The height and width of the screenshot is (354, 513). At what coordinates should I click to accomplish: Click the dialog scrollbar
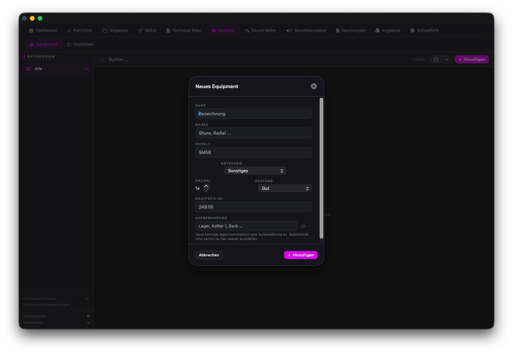coord(321,168)
